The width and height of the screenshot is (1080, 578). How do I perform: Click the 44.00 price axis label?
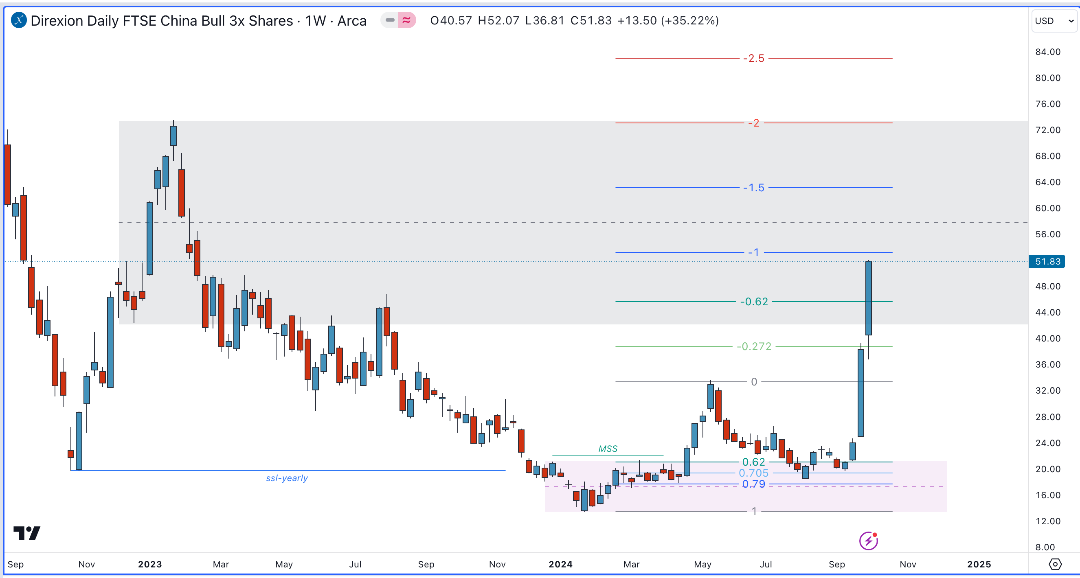coord(1048,312)
